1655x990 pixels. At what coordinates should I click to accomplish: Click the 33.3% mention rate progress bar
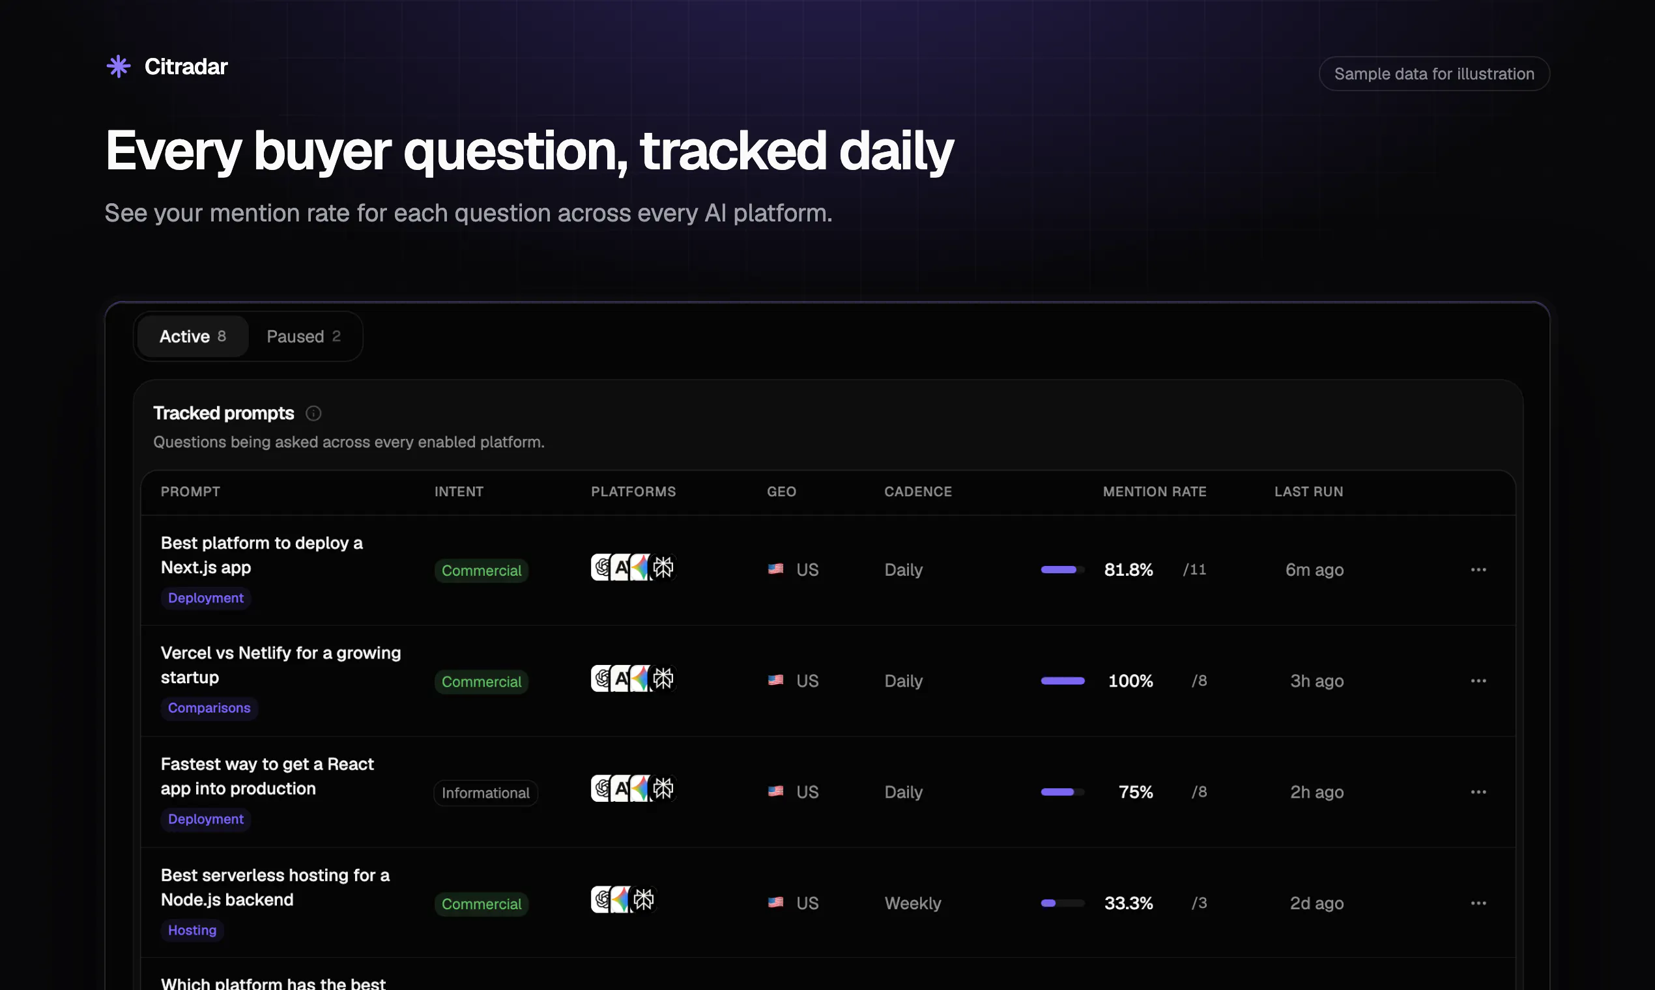tap(1063, 903)
